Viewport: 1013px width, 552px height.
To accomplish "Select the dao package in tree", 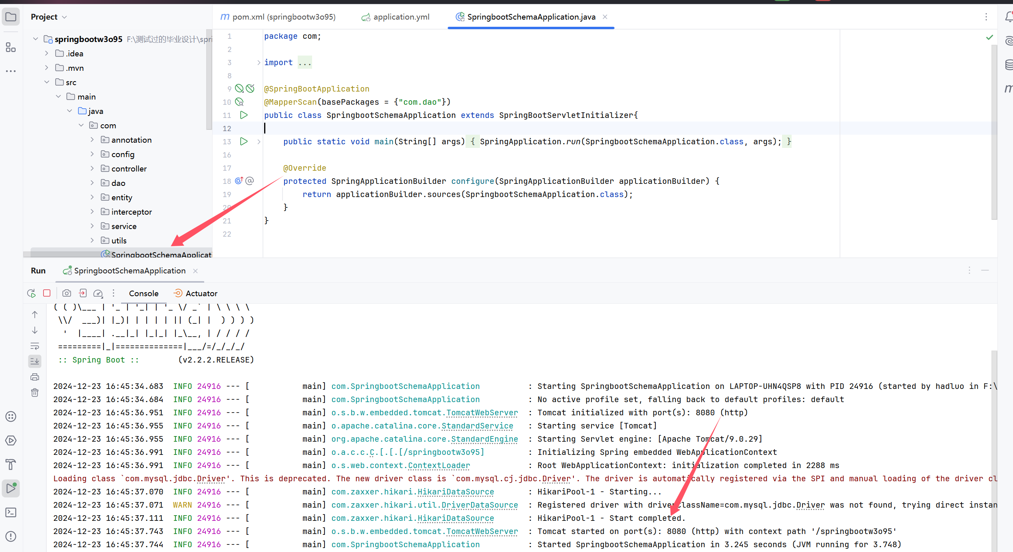I will (118, 183).
